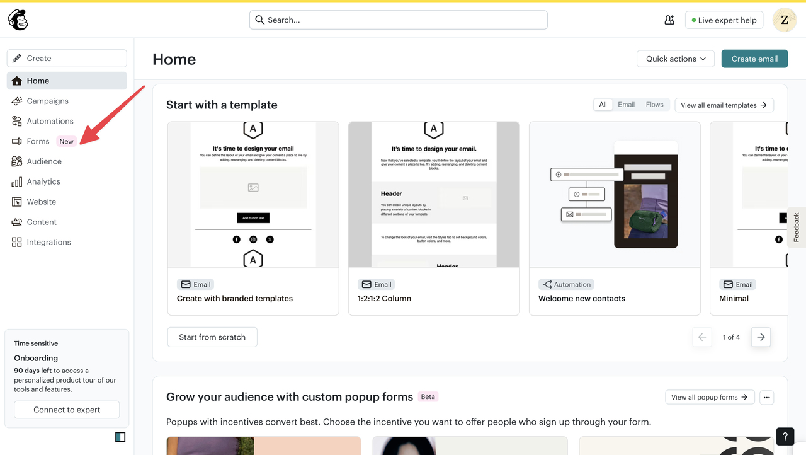This screenshot has height=455, width=806.
Task: Open the Welcome new contacts automation thumbnail
Action: 614,194
